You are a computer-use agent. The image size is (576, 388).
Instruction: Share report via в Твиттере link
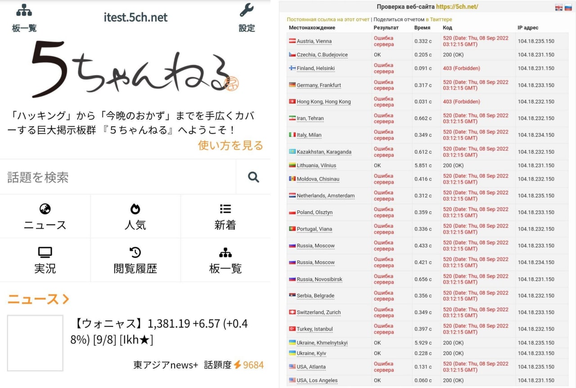[439, 19]
